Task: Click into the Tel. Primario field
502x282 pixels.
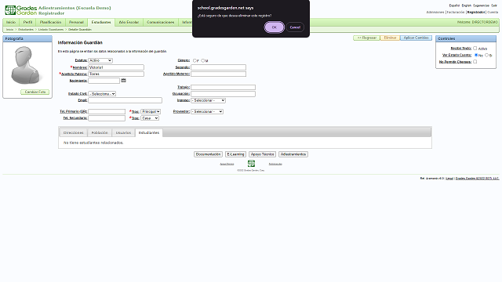Action: (x=107, y=111)
